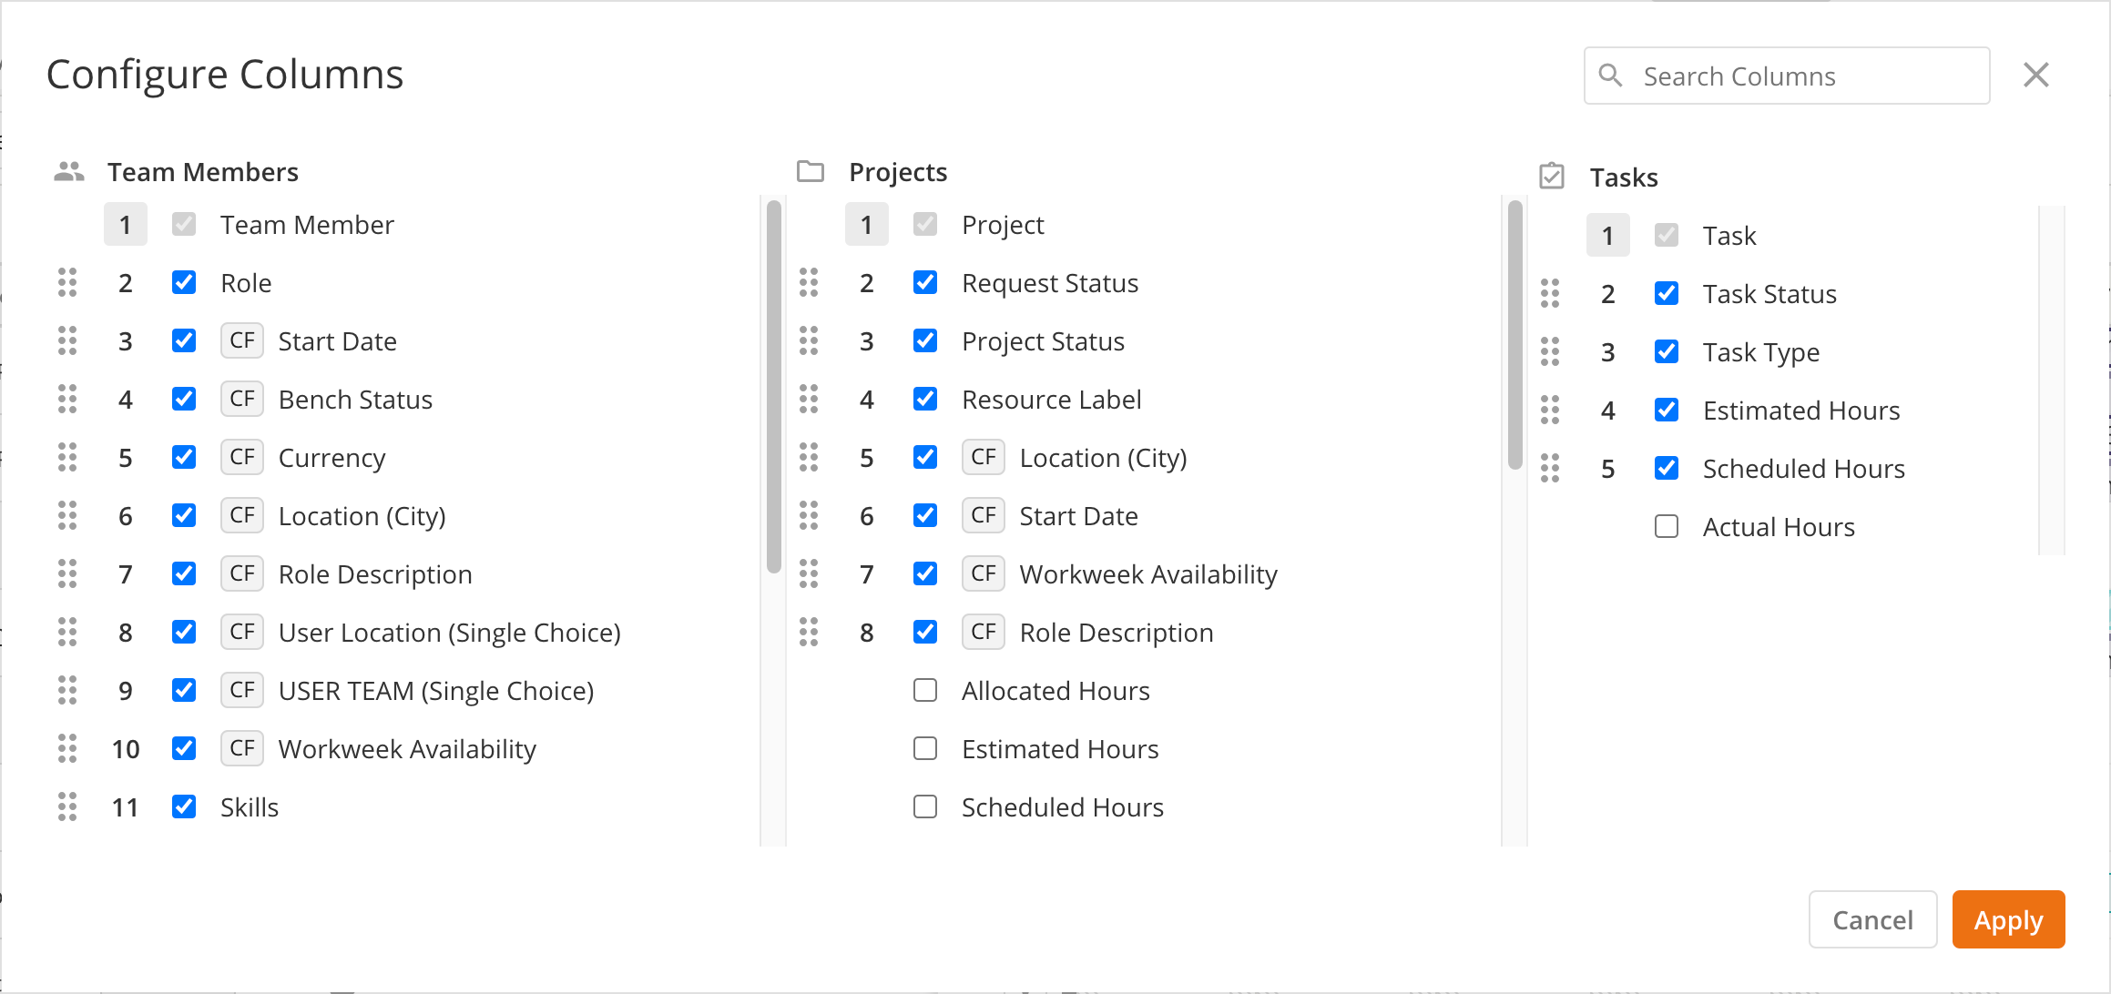Click the Tasks checklist icon
This screenshot has height=994, width=2111.
click(x=1552, y=176)
